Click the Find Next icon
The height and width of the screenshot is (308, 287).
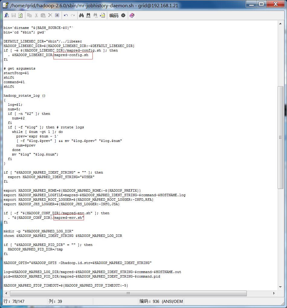[x=95, y=15]
